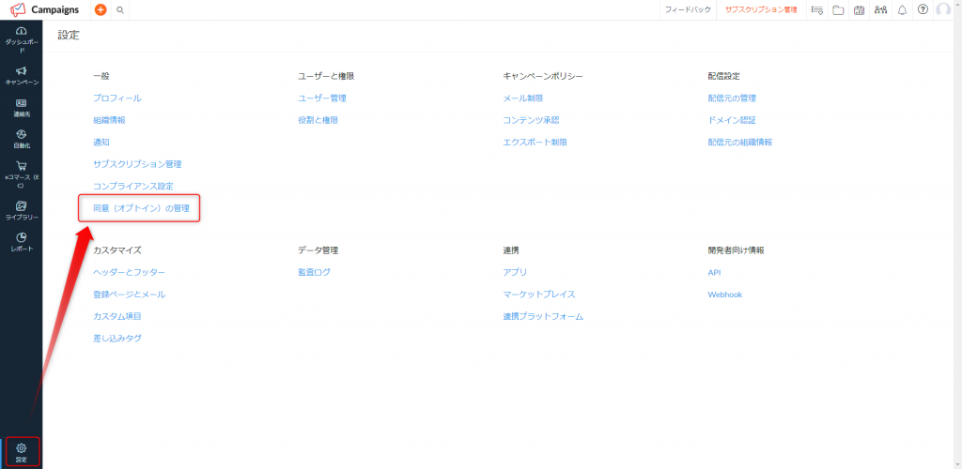The image size is (962, 469).
Task: Open the ドメイン認証 link
Action: (x=732, y=120)
